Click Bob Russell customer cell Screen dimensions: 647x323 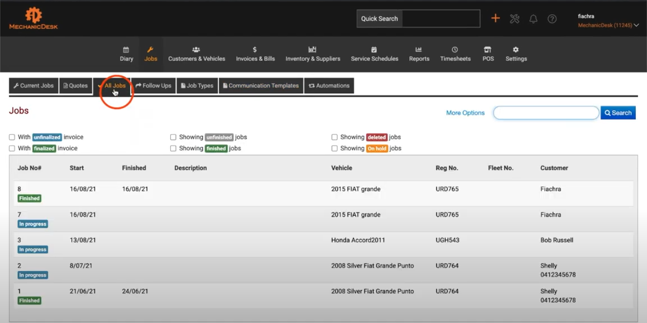click(x=556, y=240)
